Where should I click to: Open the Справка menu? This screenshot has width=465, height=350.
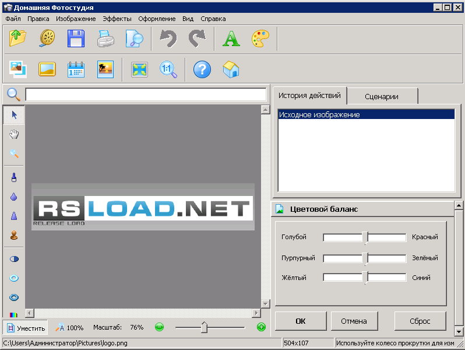point(213,19)
